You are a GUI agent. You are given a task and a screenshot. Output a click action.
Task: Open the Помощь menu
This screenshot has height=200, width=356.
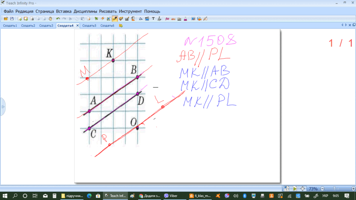tap(152, 11)
